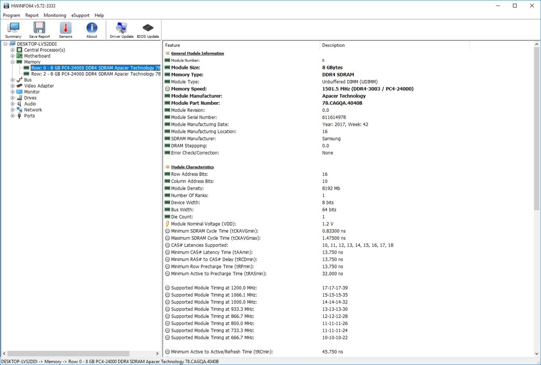Select the Module Manufacturer row

tap(348, 96)
